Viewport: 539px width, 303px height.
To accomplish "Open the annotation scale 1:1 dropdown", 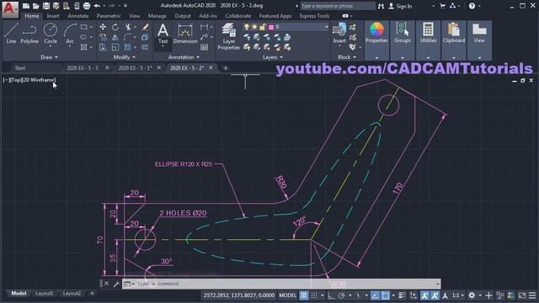I will click(x=458, y=295).
